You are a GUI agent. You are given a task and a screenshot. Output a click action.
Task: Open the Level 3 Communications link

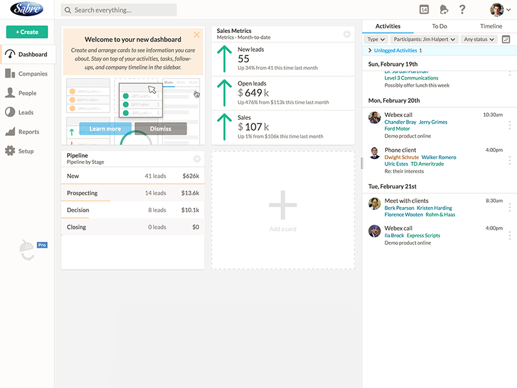click(x=411, y=78)
